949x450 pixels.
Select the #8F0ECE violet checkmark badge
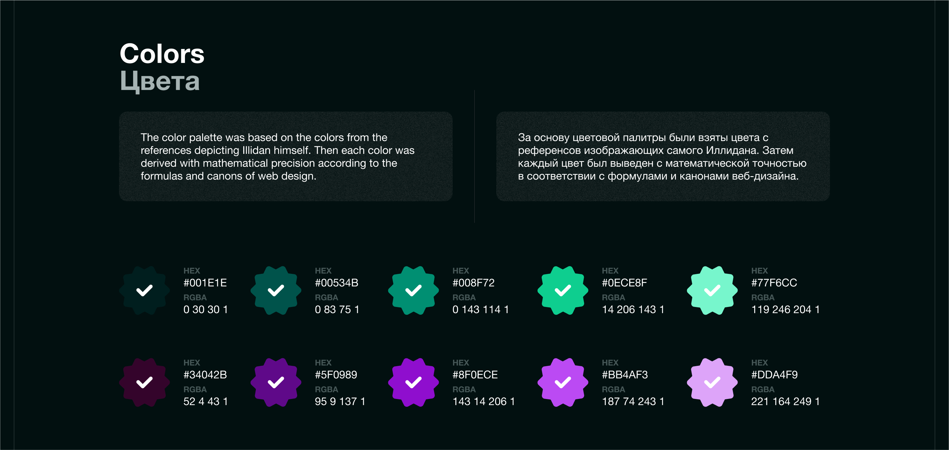pos(413,382)
